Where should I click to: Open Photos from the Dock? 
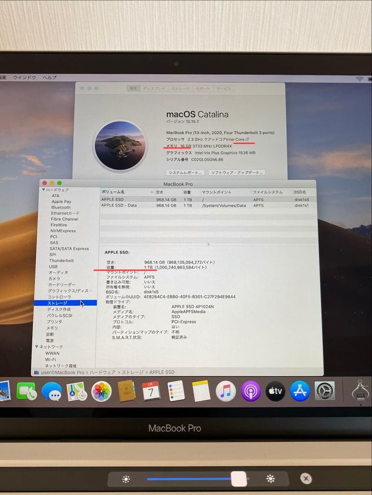[x=101, y=390]
